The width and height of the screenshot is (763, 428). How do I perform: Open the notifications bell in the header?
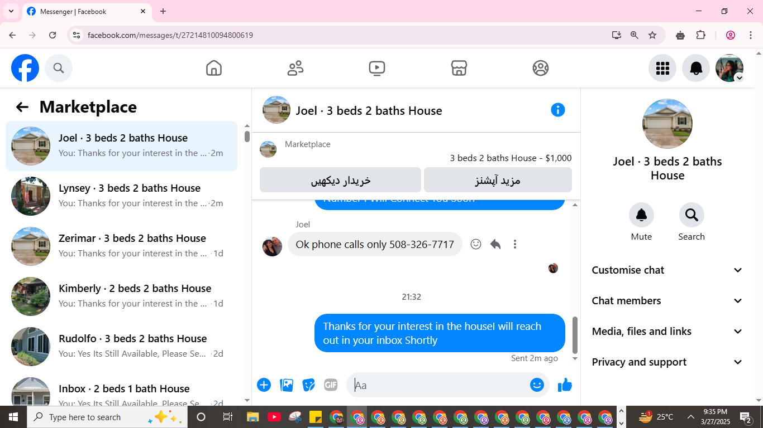[696, 68]
